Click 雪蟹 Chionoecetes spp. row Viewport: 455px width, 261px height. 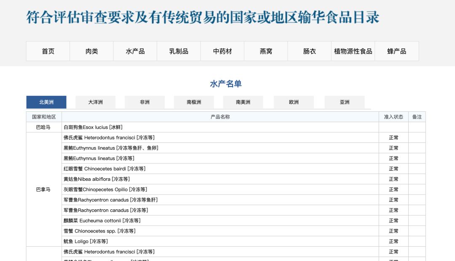click(x=220, y=231)
